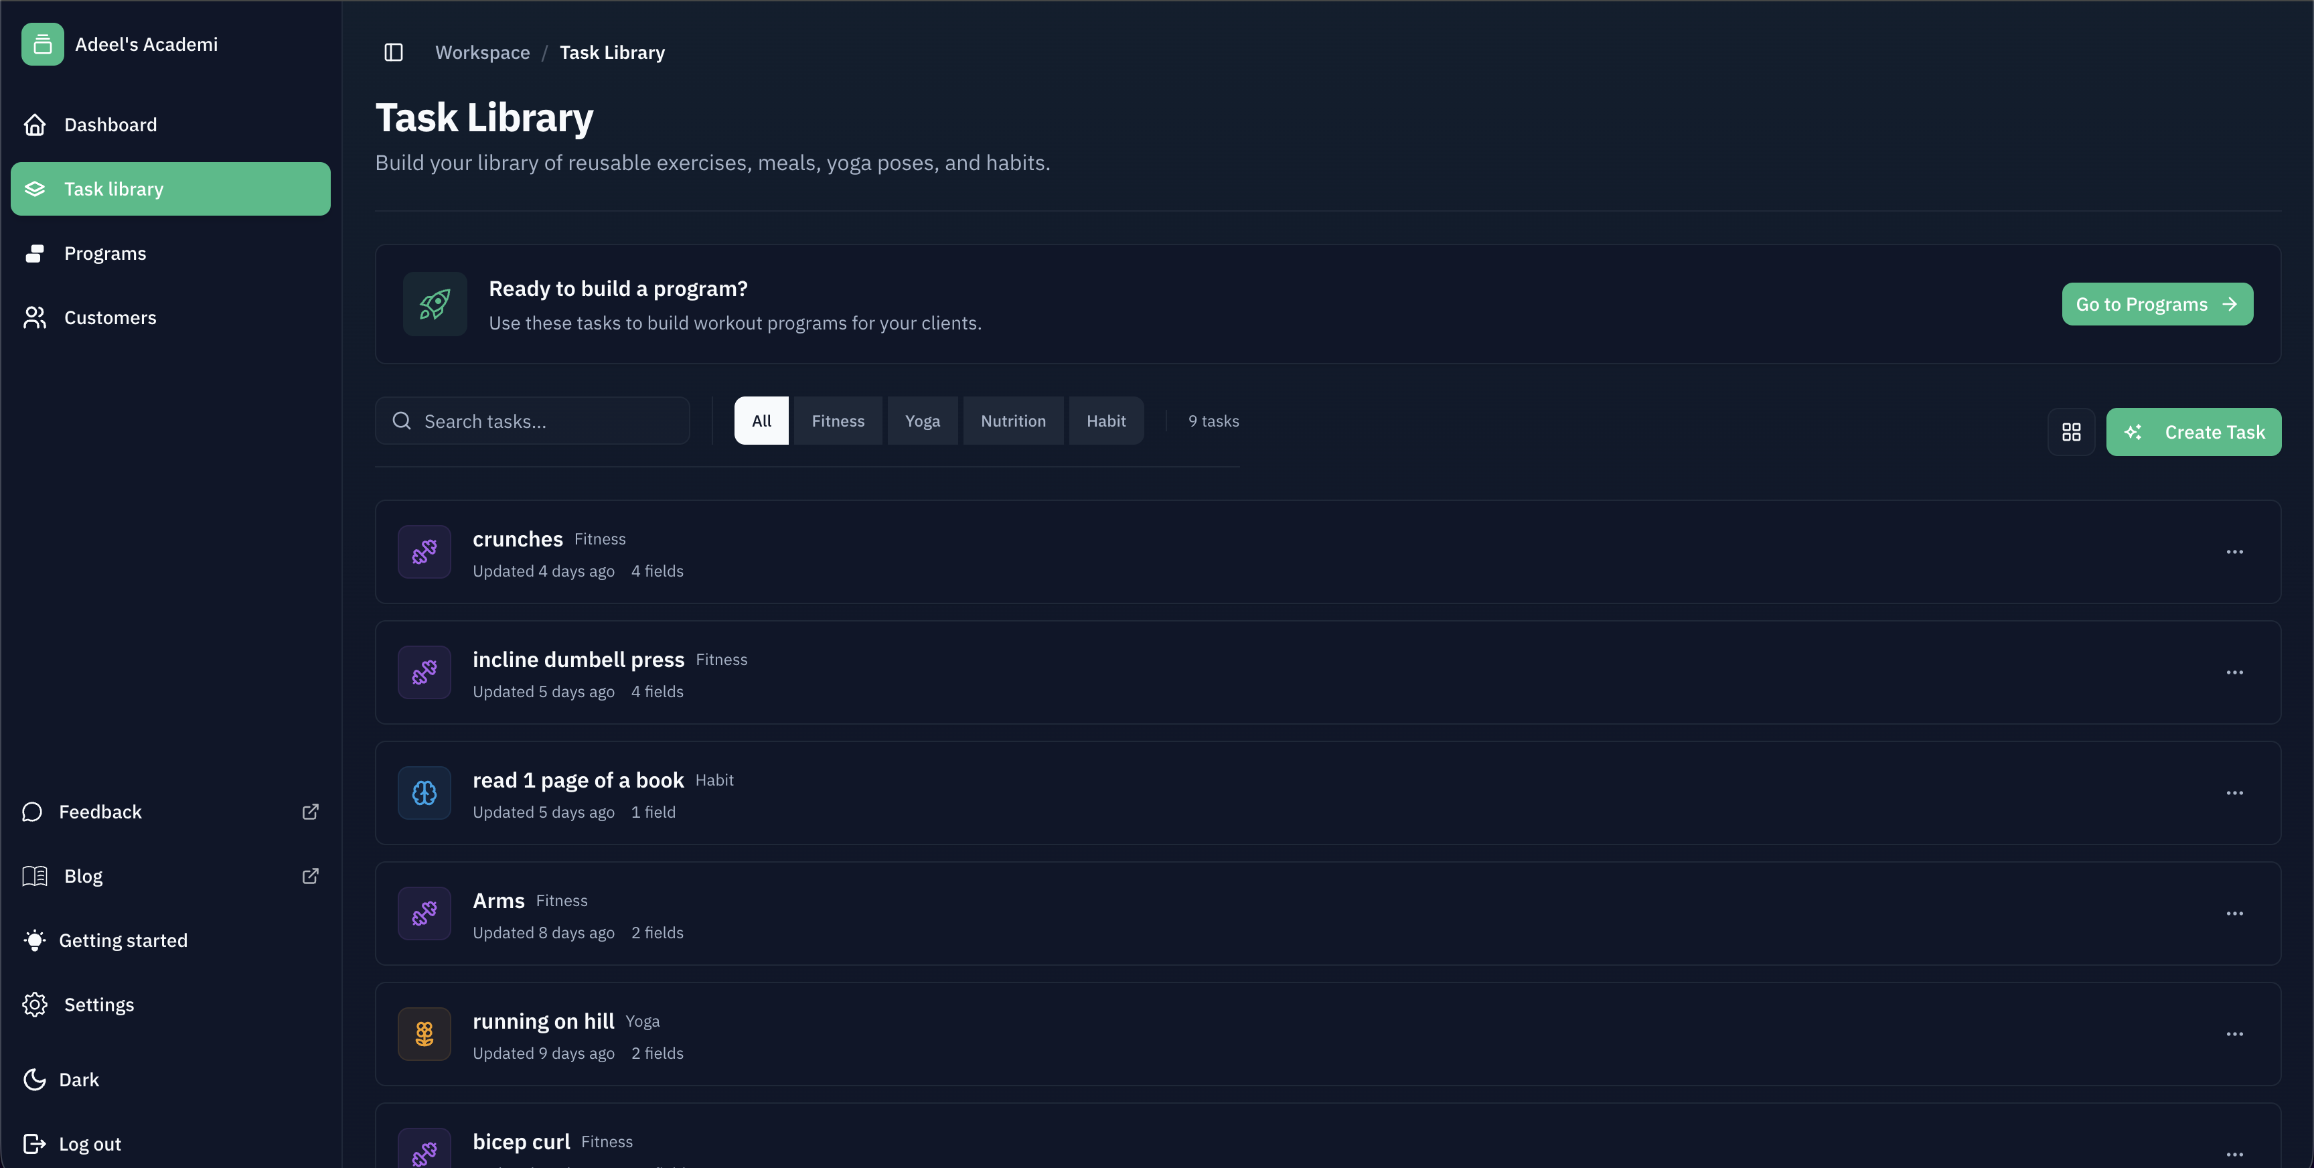Enable the Habit filter
The height and width of the screenshot is (1168, 2314).
[1106, 419]
